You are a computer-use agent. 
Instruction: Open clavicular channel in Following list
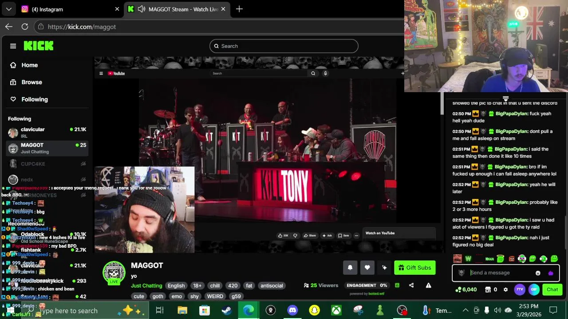[x=47, y=132]
